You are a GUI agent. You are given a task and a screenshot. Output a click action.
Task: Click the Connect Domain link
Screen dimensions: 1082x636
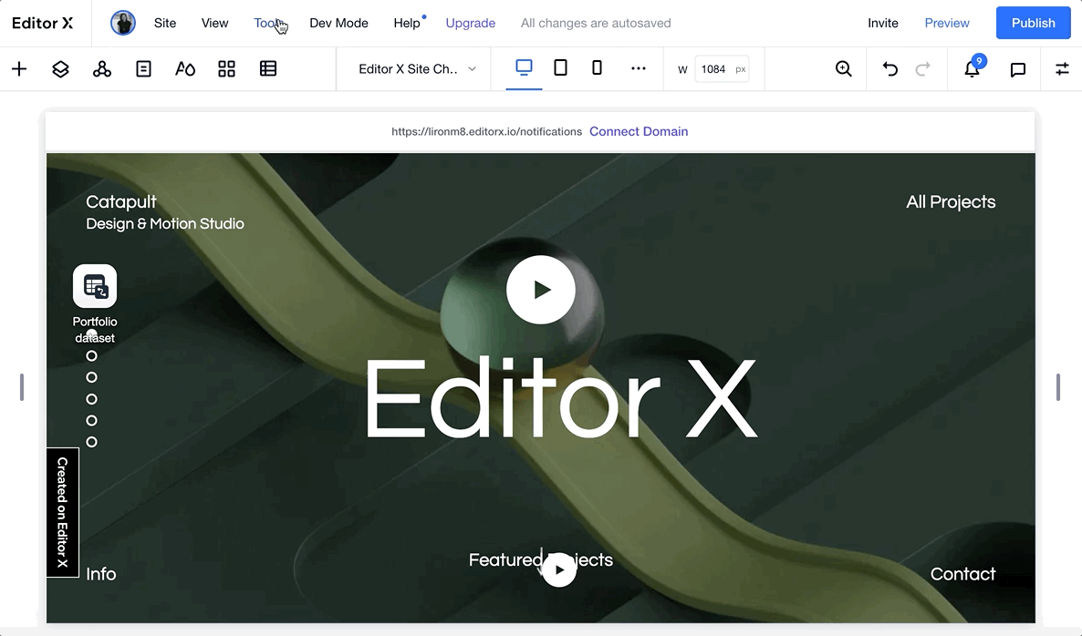[639, 131]
